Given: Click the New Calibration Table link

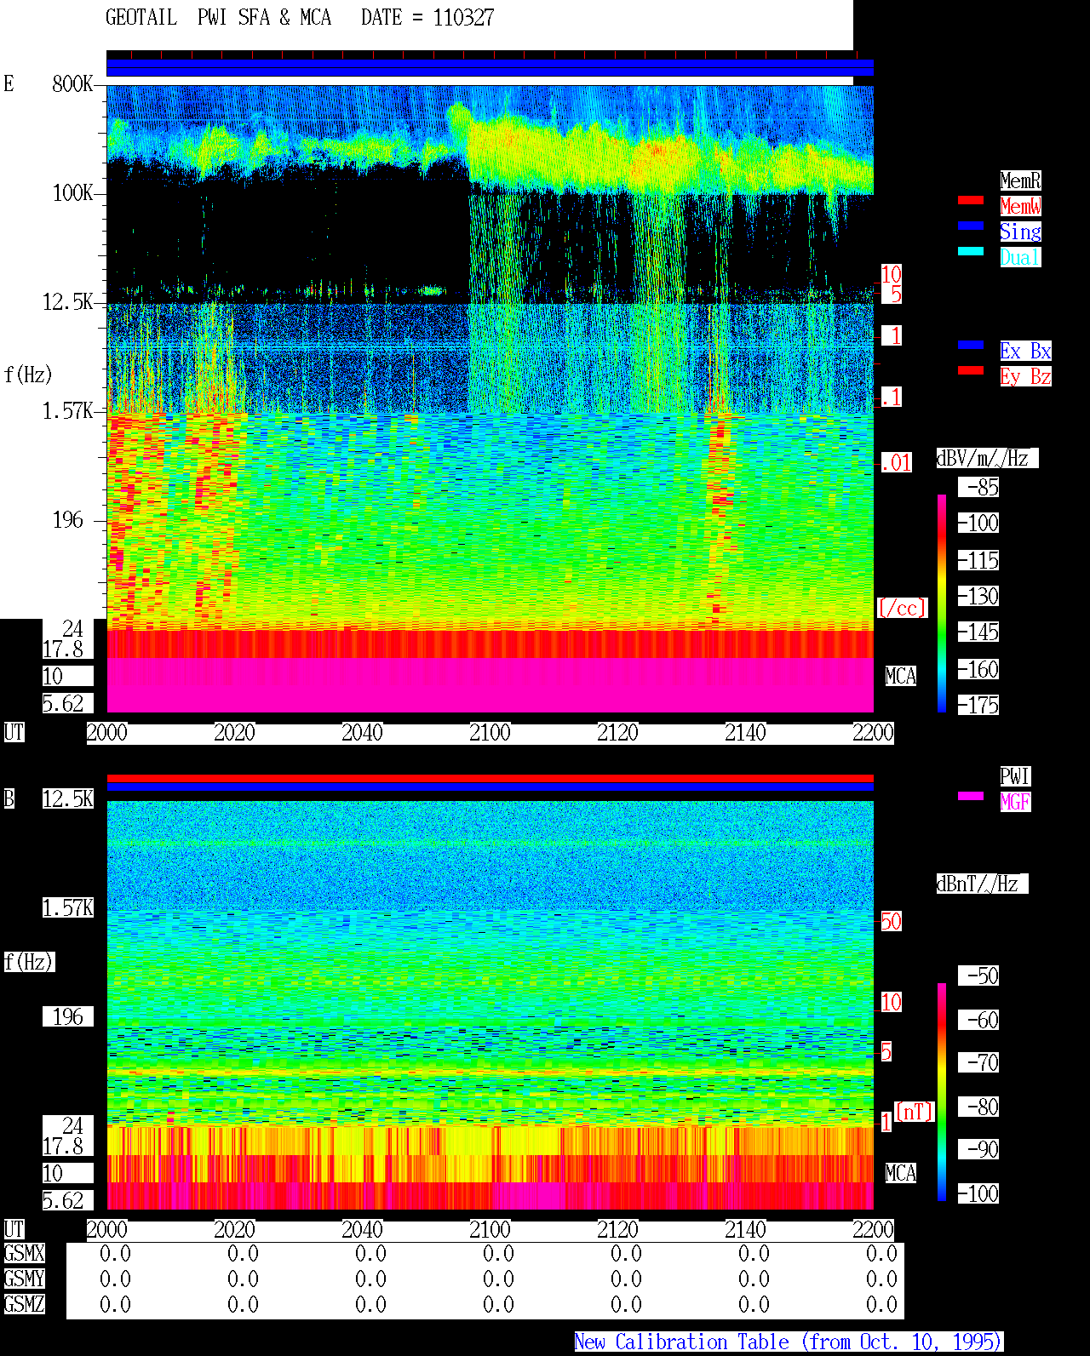Looking at the screenshot, I should 789,1342.
